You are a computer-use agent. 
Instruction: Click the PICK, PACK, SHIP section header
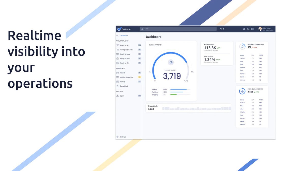click(122, 41)
